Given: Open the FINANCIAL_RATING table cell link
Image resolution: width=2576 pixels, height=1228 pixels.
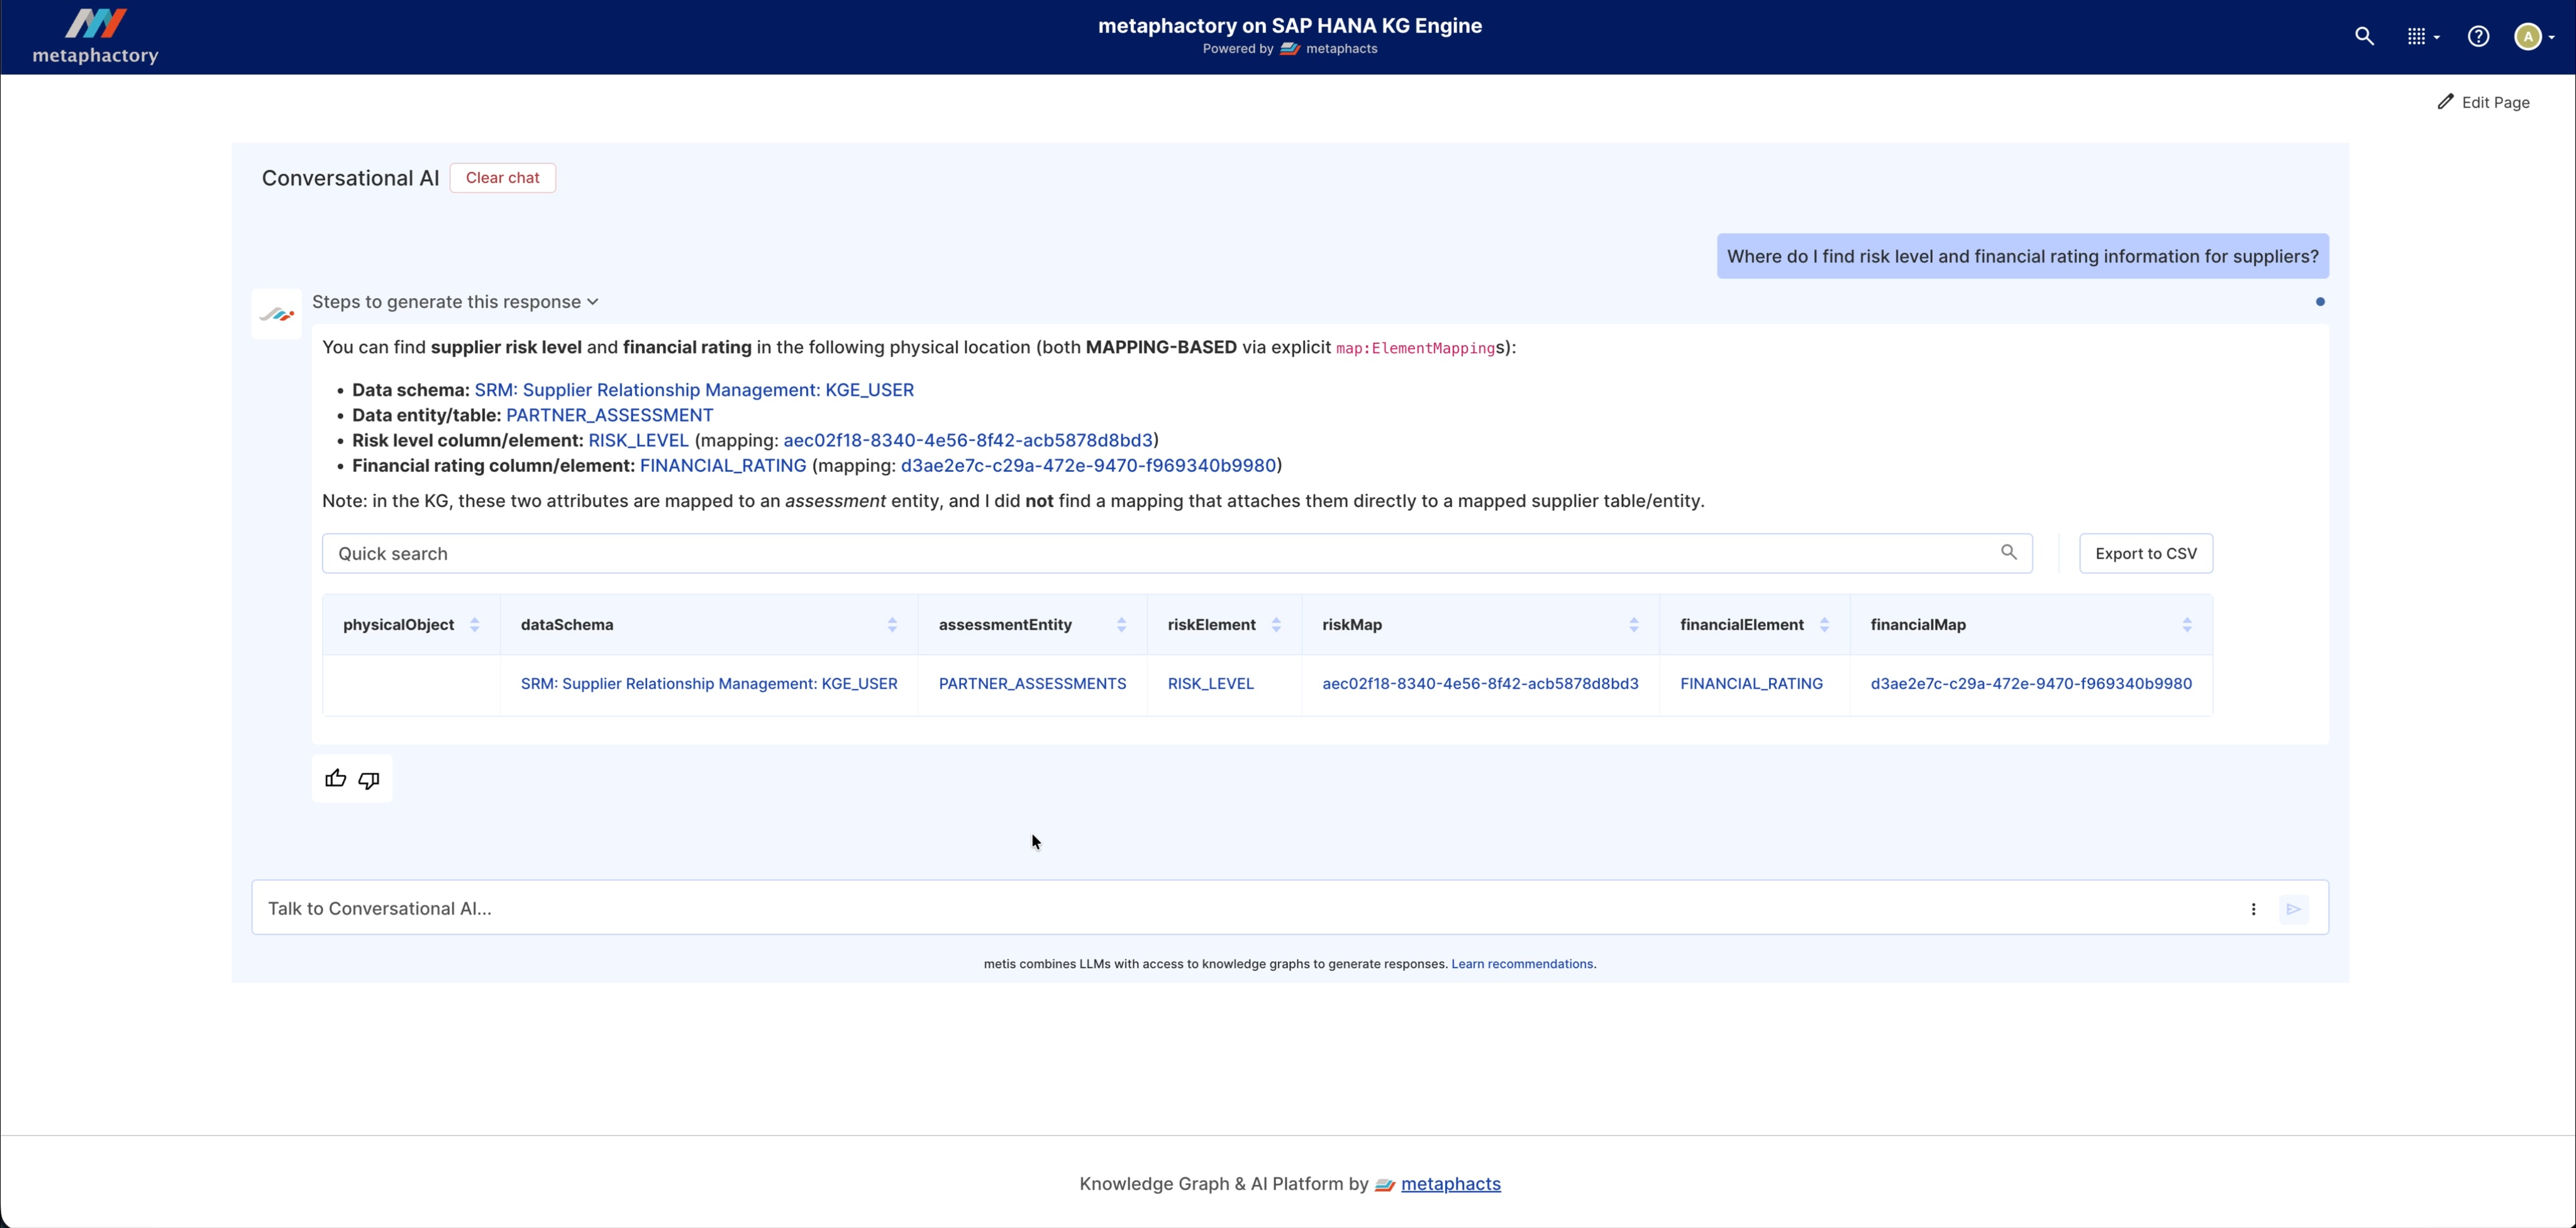Looking at the screenshot, I should pyautogui.click(x=1751, y=684).
